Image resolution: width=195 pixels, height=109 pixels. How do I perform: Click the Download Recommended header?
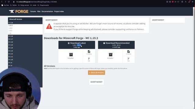point(116,45)
